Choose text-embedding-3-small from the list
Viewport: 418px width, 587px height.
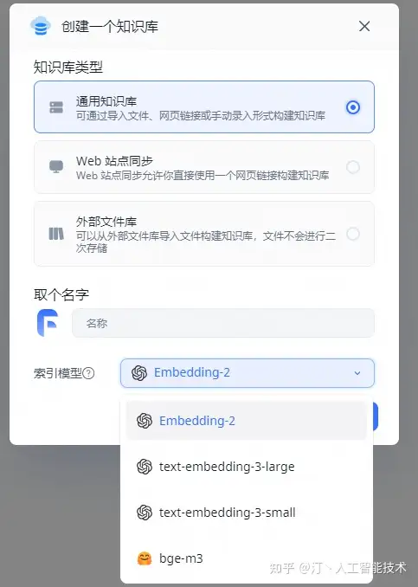(x=247, y=513)
